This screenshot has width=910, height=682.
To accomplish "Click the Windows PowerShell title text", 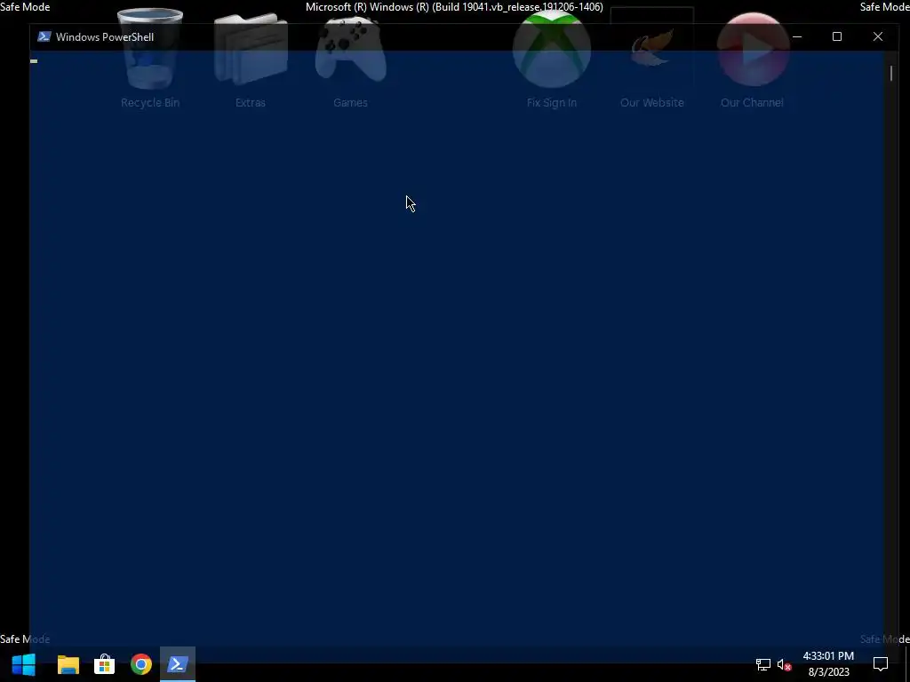I will click(105, 36).
